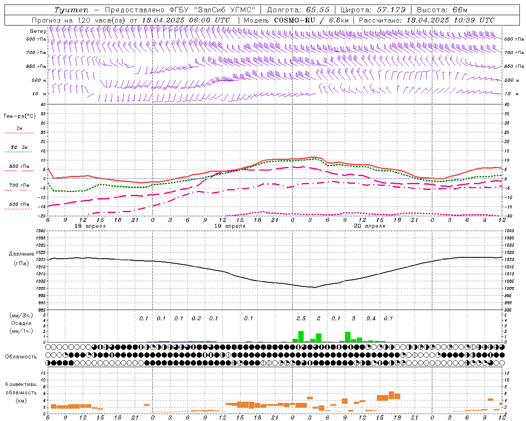Click the forecast start time 06:00 UTC
Image resolution: width=526 pixels, height=421 pixels.
click(210, 20)
